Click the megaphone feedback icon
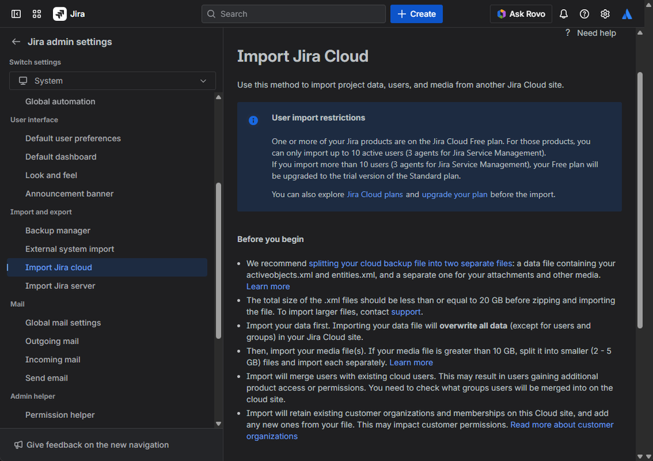 tap(18, 445)
